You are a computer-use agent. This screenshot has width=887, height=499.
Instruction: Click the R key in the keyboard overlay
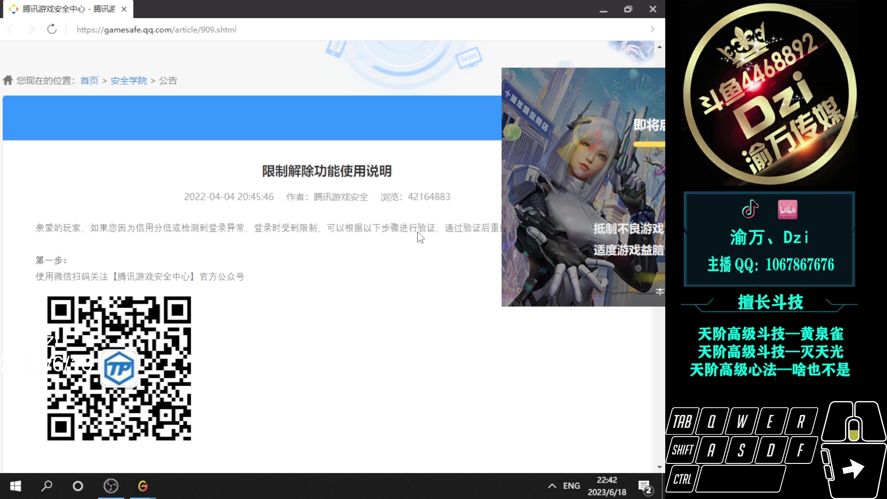pyautogui.click(x=801, y=421)
